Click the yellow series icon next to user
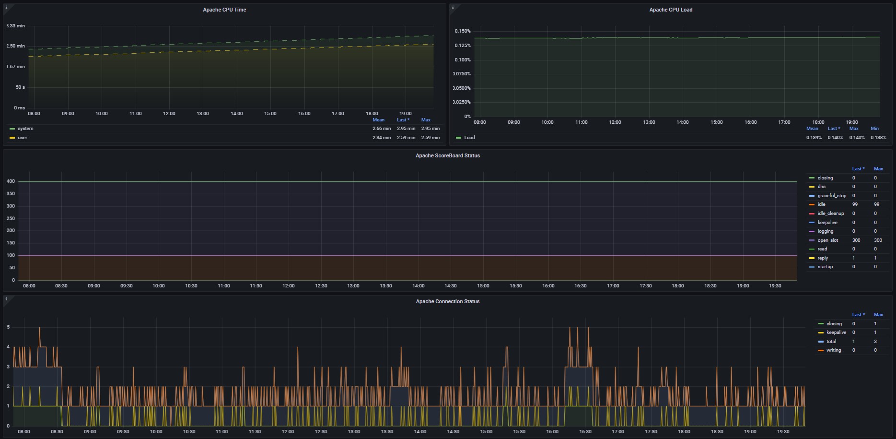This screenshot has width=896, height=439. tap(12, 138)
